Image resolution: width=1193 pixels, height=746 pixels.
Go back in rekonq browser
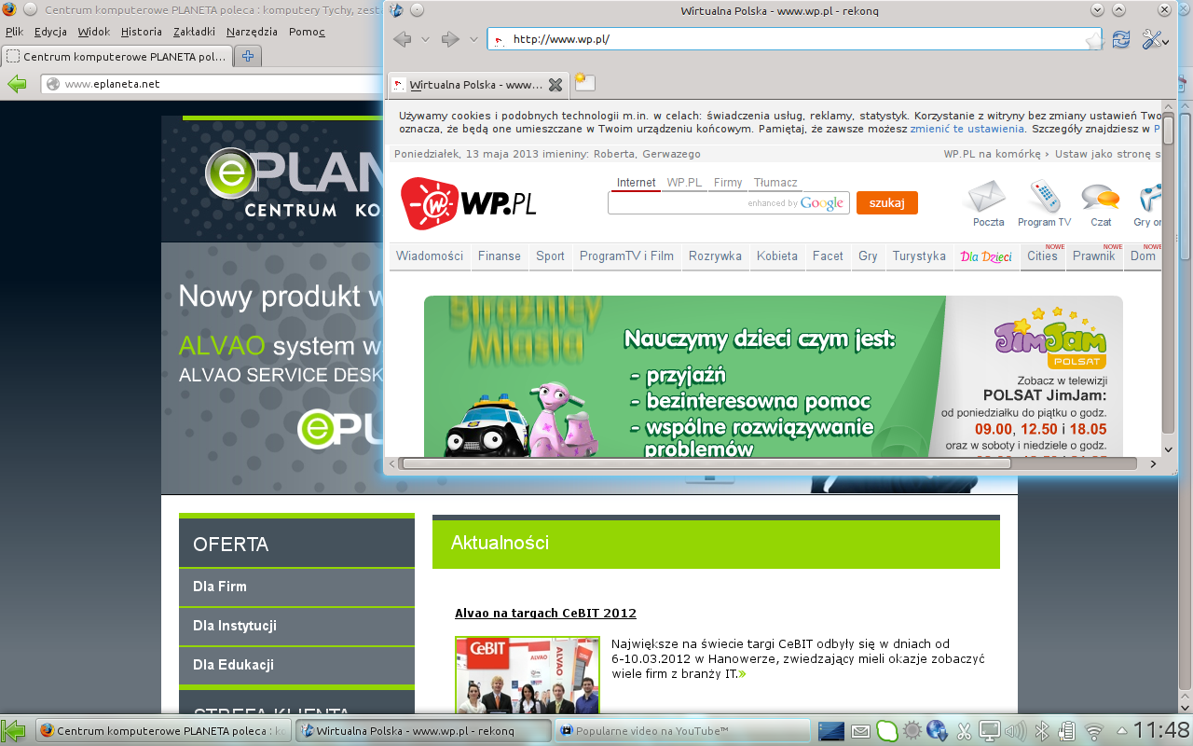(x=403, y=39)
